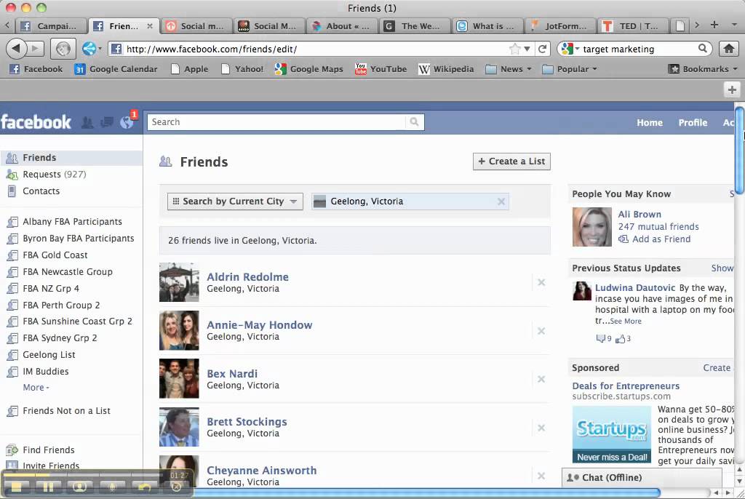Click the horizontal scrollbar at bottom
This screenshot has width=745, height=499.
[425, 493]
